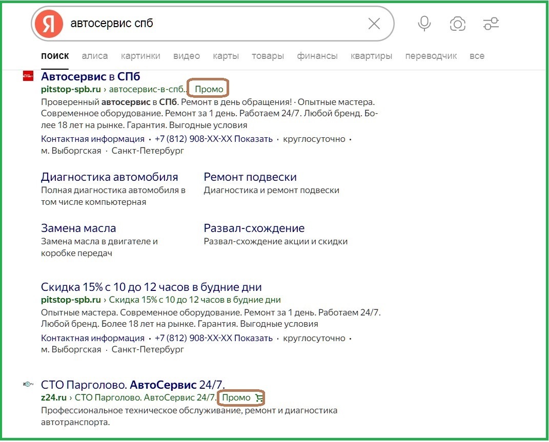Click inside the search query field
This screenshot has height=442, width=549.
point(154,23)
